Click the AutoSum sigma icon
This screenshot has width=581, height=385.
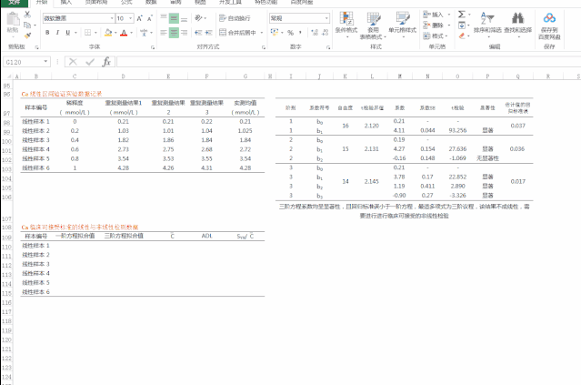[462, 15]
